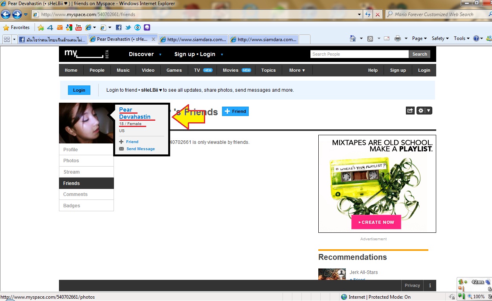Open the Help question mark menu
This screenshot has width=492, height=301.
(x=478, y=38)
